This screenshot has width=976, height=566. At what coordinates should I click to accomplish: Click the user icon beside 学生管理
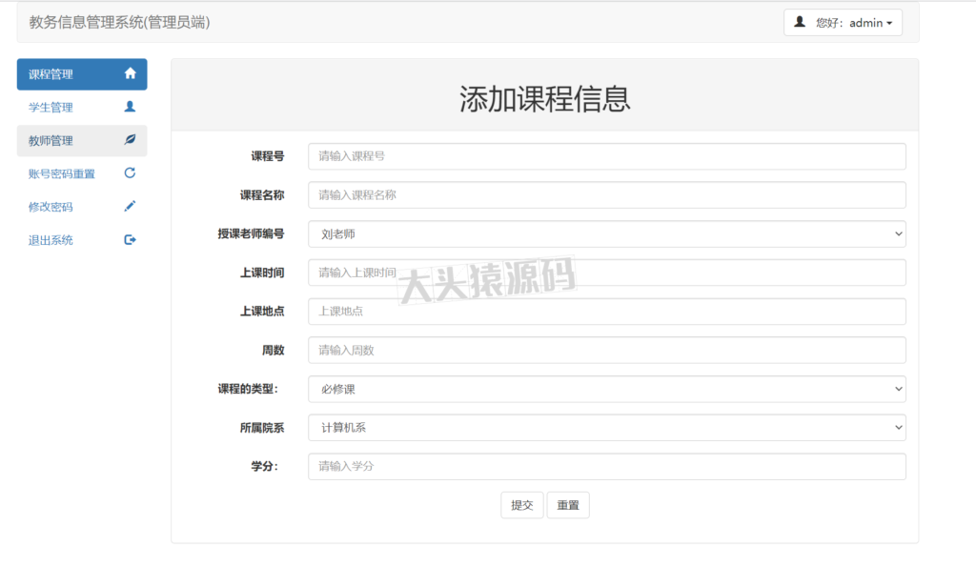point(130,107)
